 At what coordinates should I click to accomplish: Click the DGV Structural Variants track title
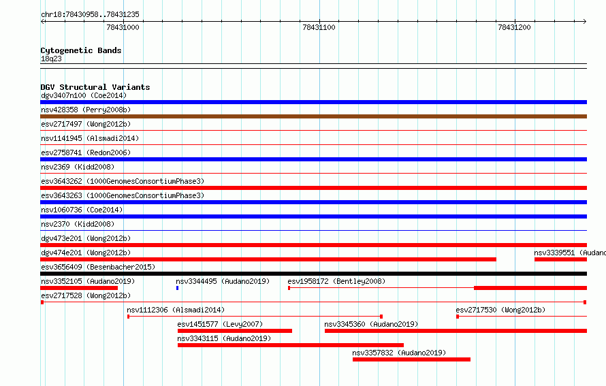point(95,87)
